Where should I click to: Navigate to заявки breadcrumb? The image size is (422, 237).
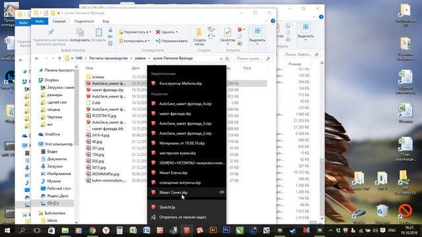point(140,59)
